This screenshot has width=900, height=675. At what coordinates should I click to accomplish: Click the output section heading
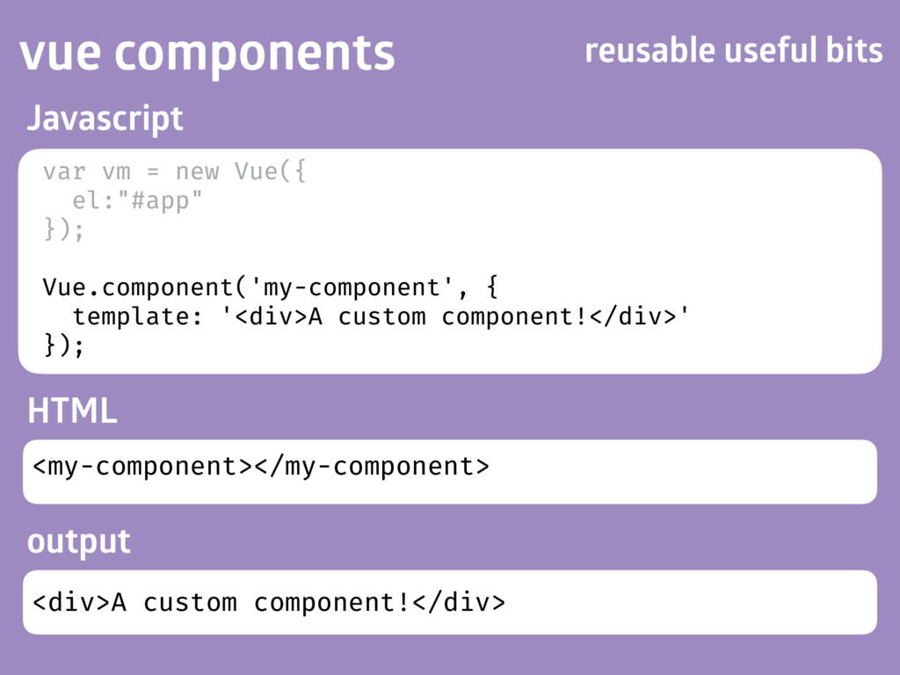coord(78,541)
